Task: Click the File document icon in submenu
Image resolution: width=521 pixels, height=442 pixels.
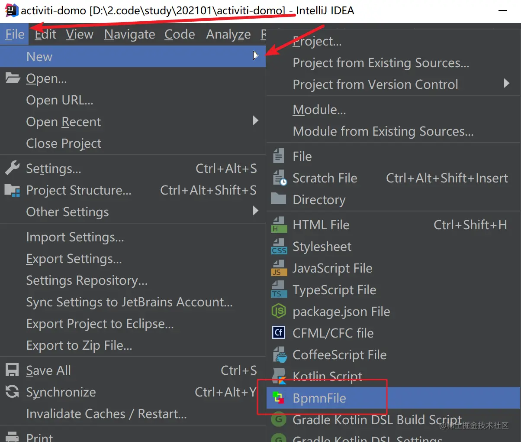Action: [279, 156]
